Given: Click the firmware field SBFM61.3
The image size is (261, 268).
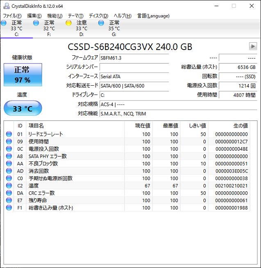Looking at the screenshot, I should 134,58.
